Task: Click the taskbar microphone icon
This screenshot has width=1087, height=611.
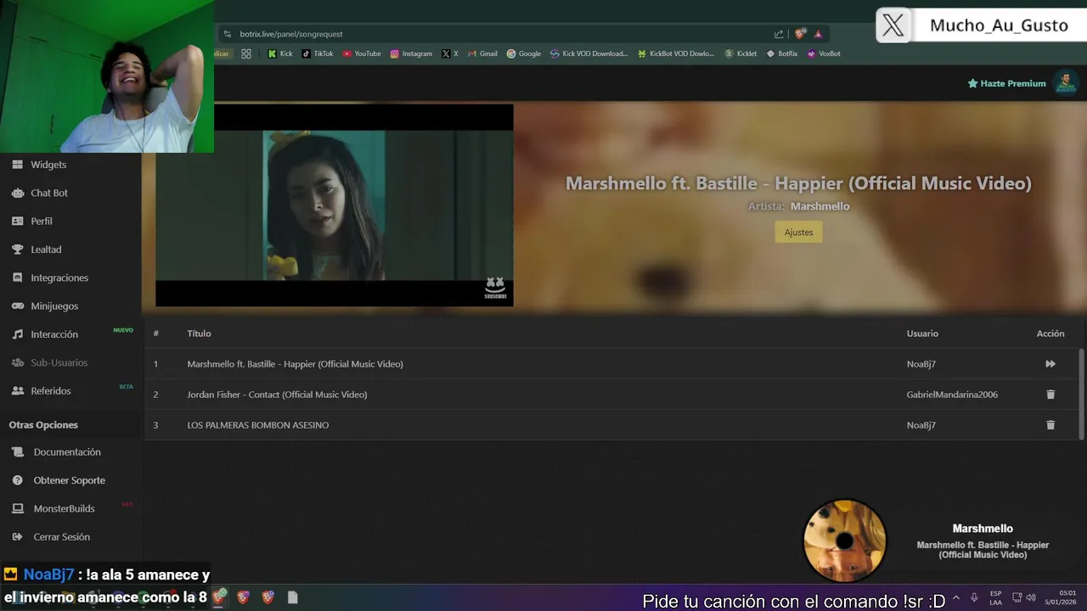Action: [974, 597]
